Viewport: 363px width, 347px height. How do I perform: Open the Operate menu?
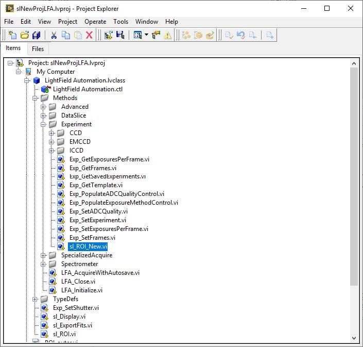[x=95, y=22]
